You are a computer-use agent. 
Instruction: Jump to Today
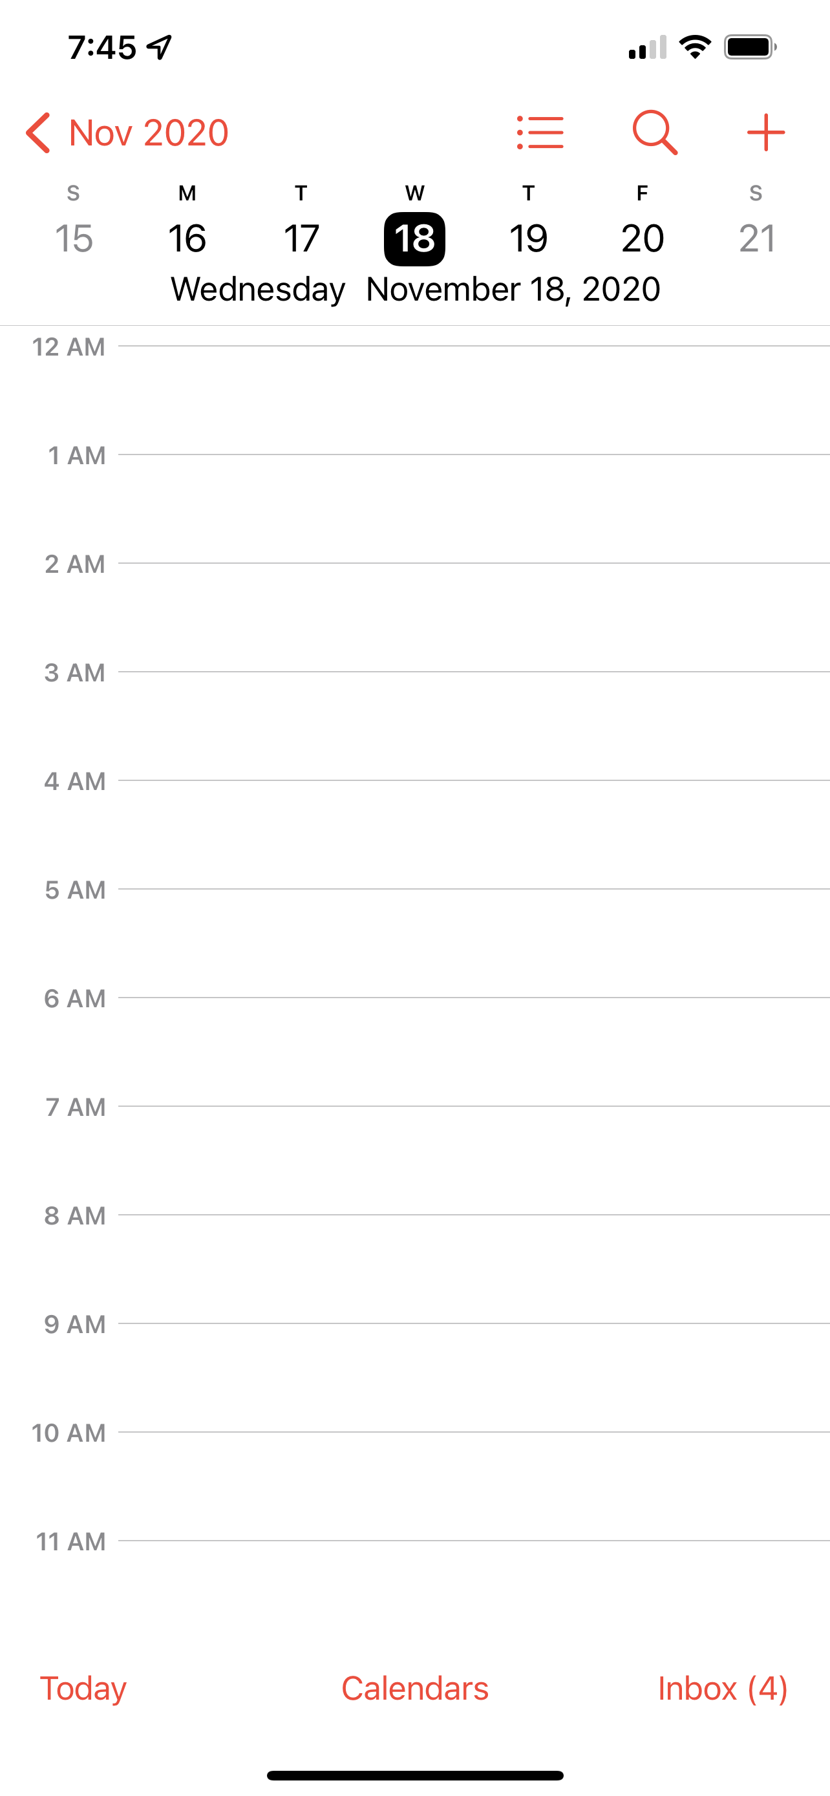[x=83, y=1688]
